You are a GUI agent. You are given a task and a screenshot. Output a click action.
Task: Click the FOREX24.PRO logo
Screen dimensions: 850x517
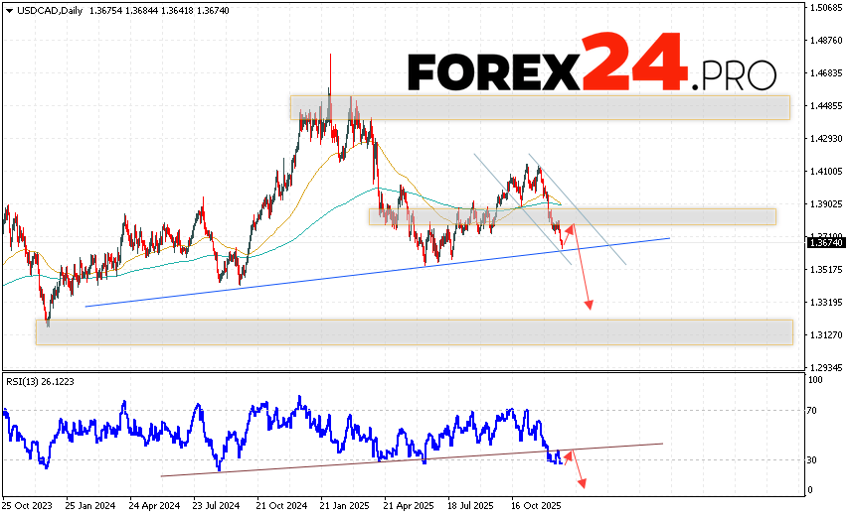(592, 65)
